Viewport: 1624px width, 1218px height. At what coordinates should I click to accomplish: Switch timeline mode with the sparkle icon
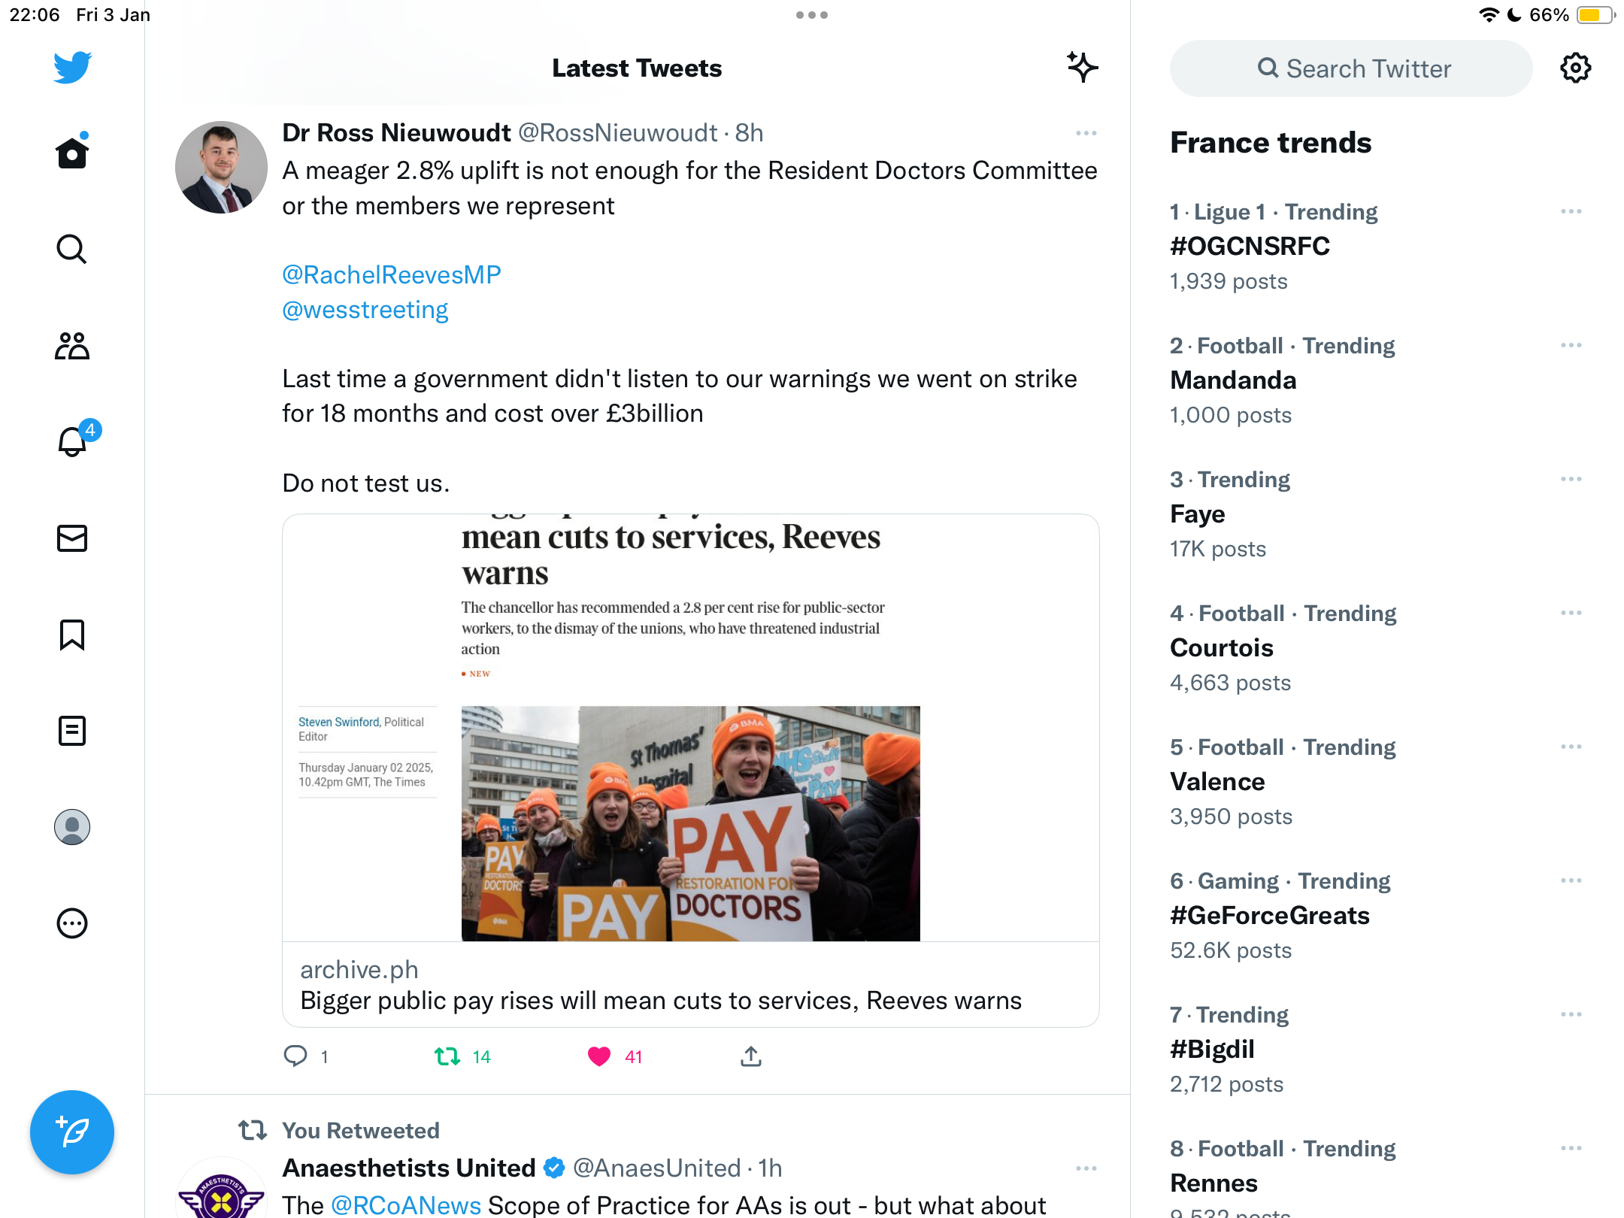click(x=1082, y=68)
